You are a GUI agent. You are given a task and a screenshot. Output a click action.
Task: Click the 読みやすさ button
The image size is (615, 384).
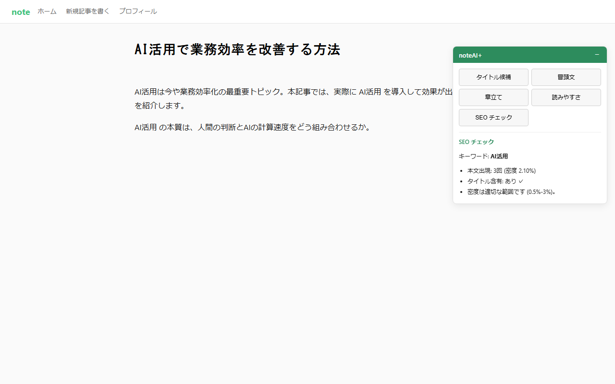(x=566, y=97)
